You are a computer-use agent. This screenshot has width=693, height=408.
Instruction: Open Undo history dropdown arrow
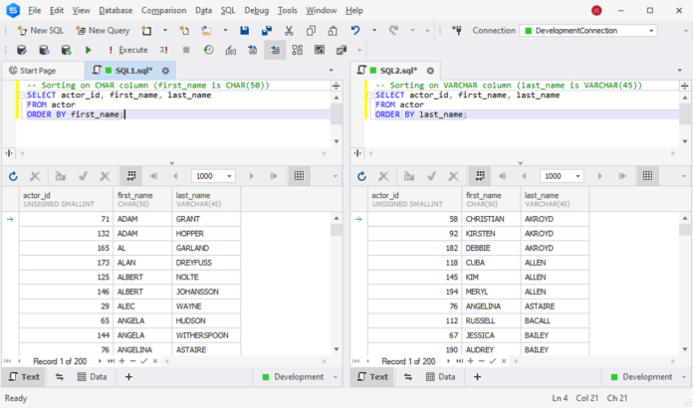point(374,31)
